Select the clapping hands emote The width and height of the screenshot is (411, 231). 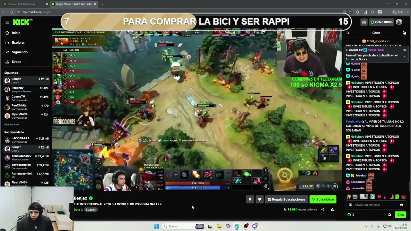tap(349, 197)
